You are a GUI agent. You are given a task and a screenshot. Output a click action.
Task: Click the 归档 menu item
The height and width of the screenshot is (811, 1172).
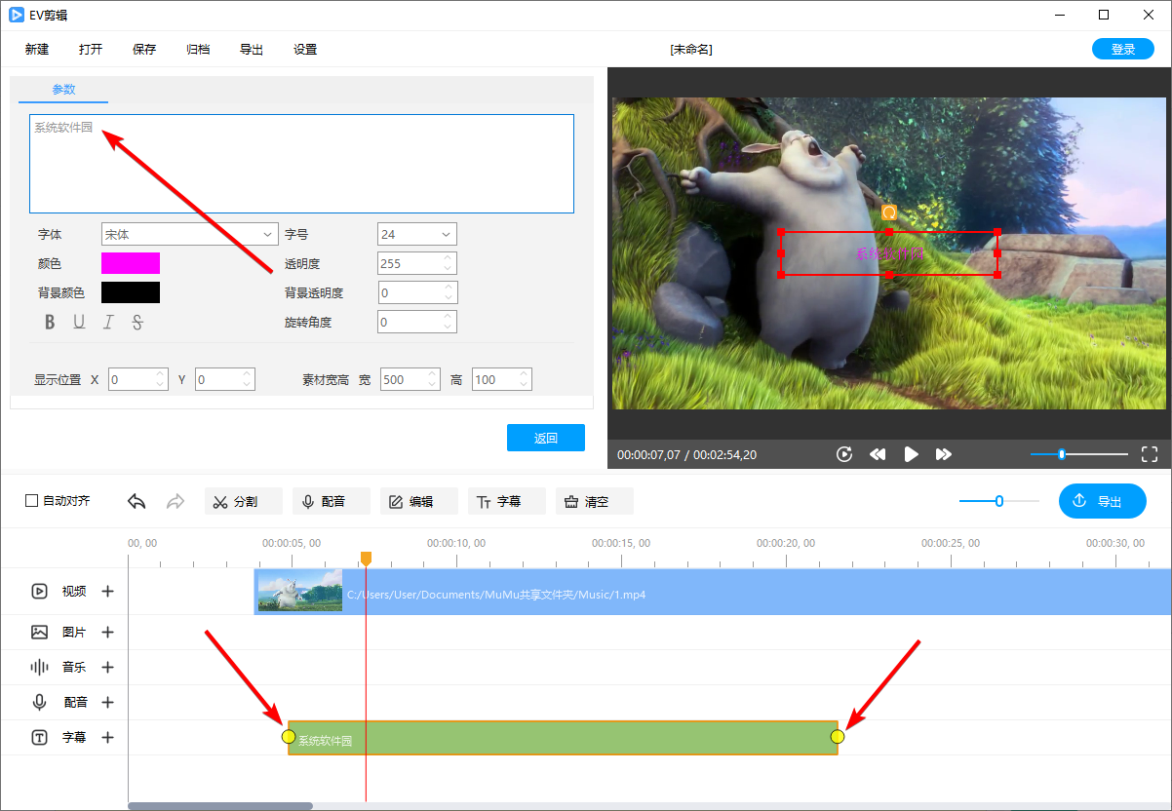(x=198, y=50)
